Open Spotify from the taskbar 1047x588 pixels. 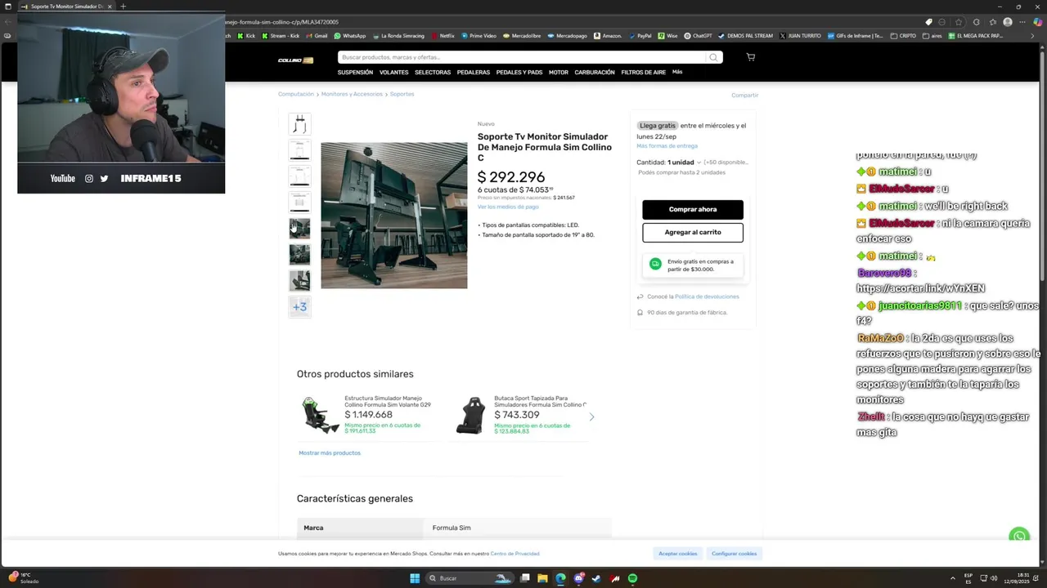(x=632, y=578)
